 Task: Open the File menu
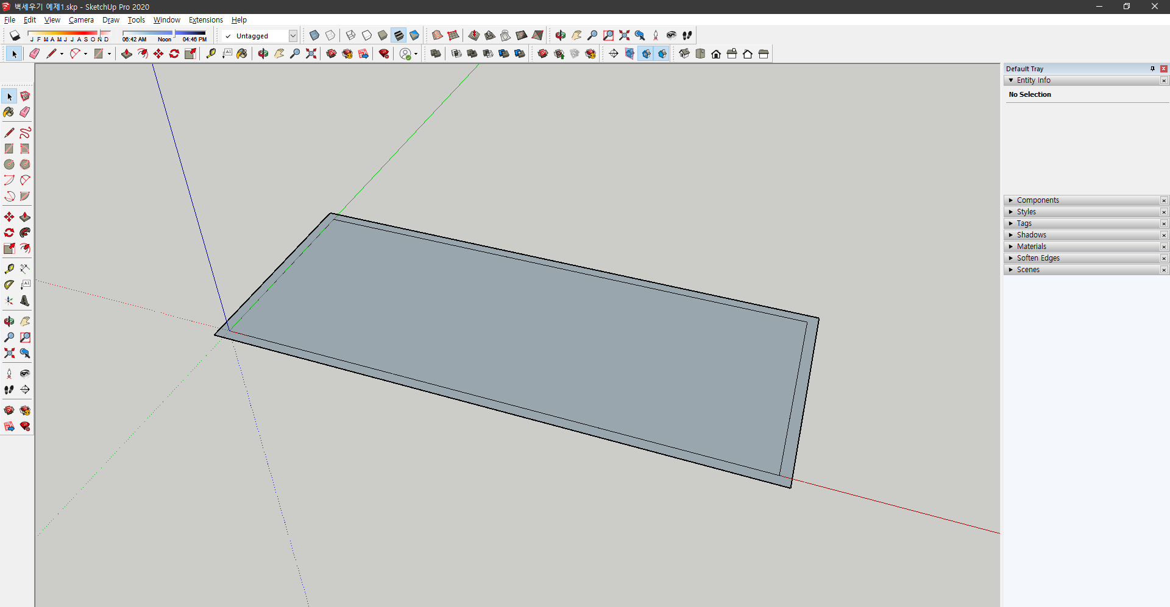[x=10, y=20]
